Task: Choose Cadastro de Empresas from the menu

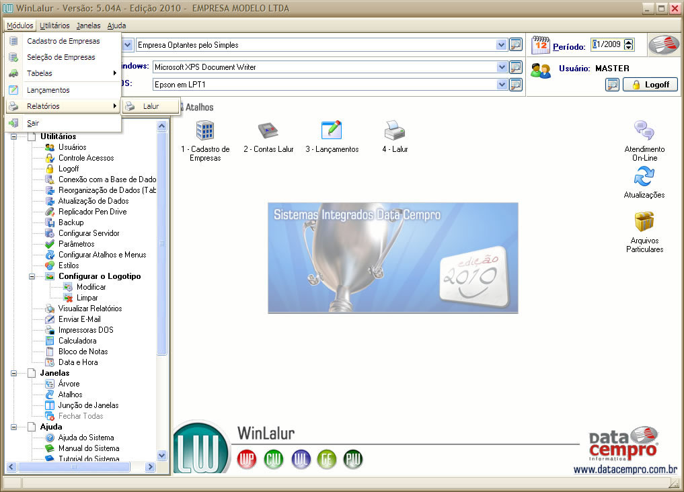Action: pos(63,41)
